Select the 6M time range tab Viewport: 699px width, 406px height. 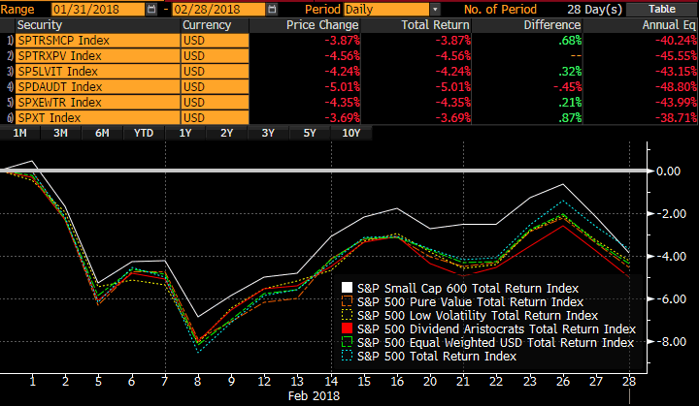point(102,133)
